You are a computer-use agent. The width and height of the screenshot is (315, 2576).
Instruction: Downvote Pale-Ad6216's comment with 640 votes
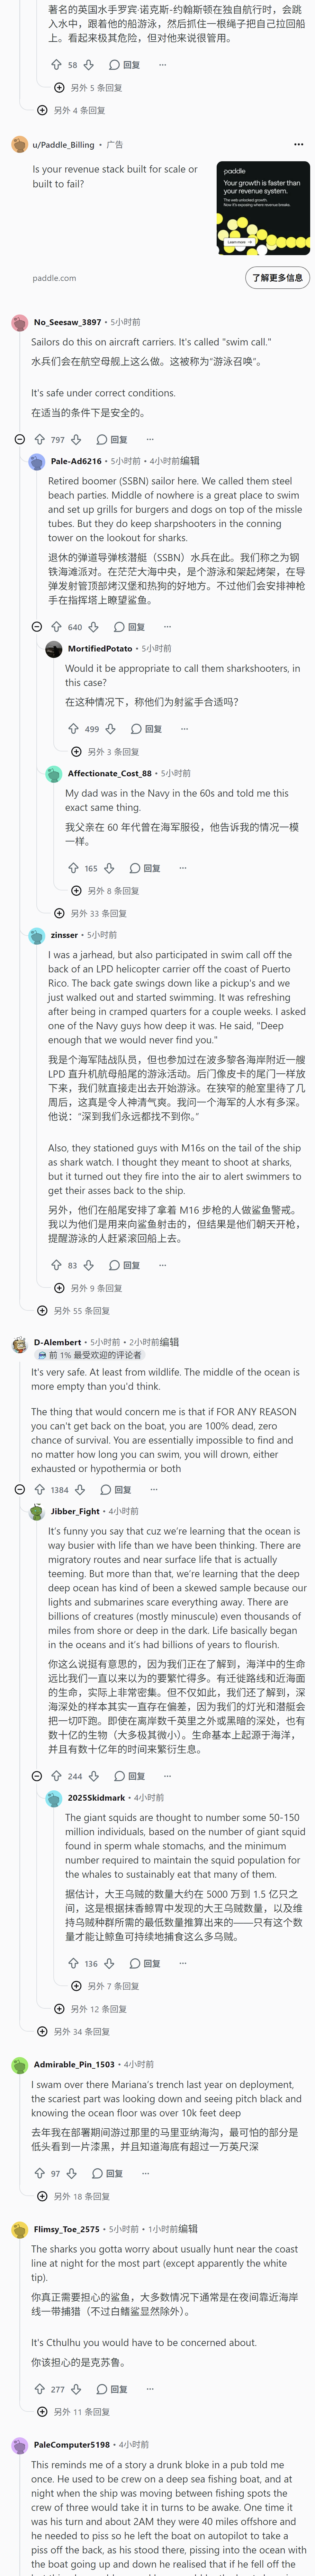93,627
